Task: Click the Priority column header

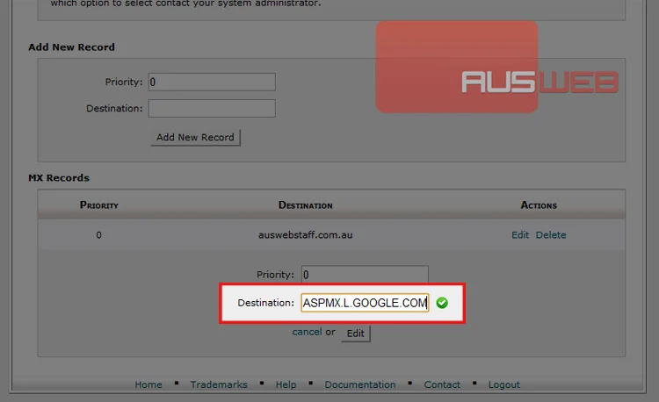Action: 99,205
